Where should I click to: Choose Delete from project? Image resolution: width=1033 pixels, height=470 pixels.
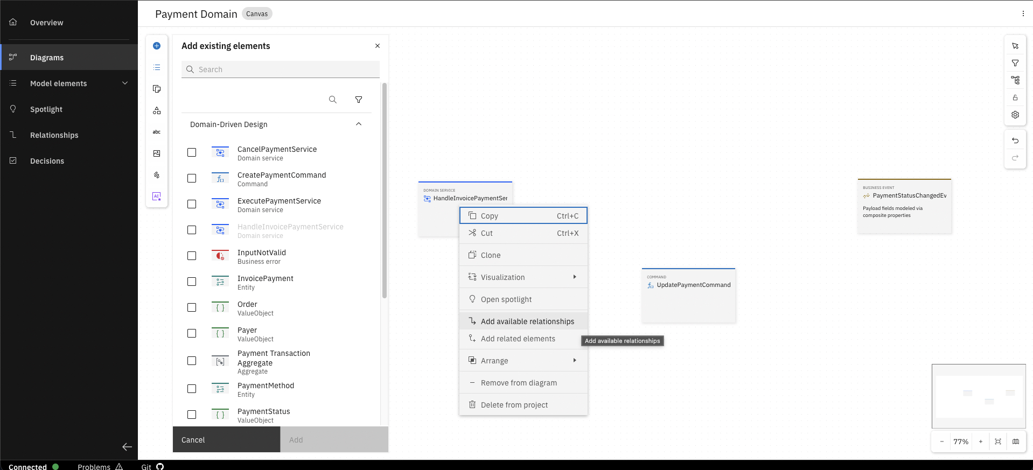524,405
